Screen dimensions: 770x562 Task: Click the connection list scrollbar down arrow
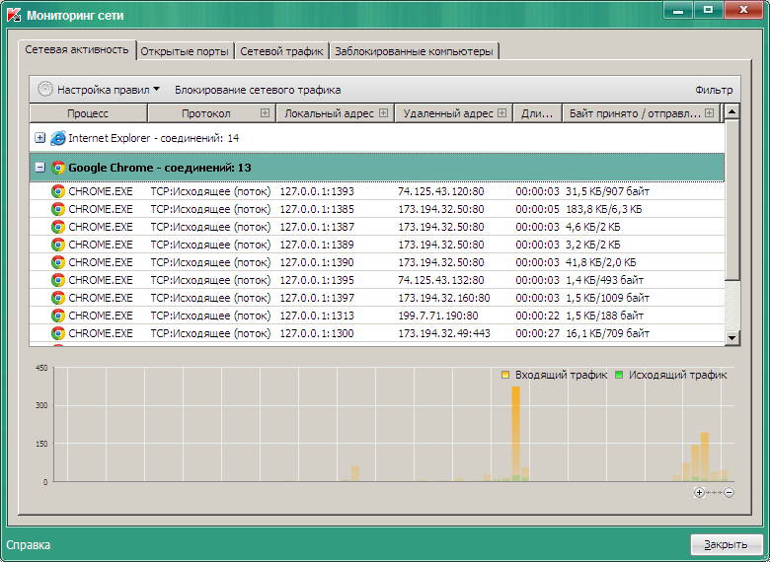coord(731,337)
